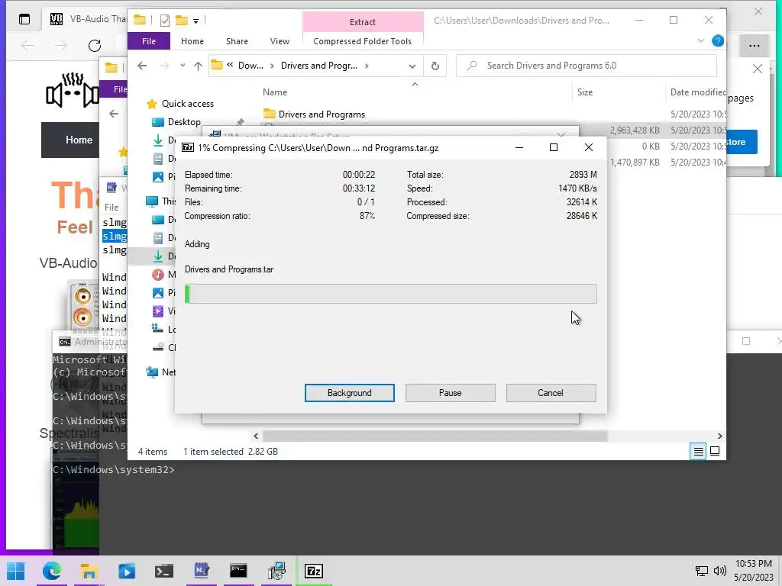The height and width of the screenshot is (586, 782).
Task: Open Command Prompt taskbar icon
Action: [x=238, y=571]
